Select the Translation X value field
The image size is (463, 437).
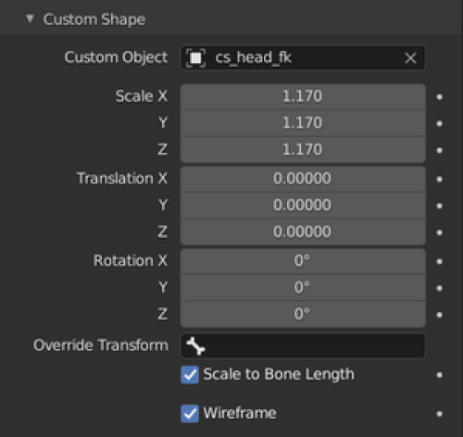(303, 179)
